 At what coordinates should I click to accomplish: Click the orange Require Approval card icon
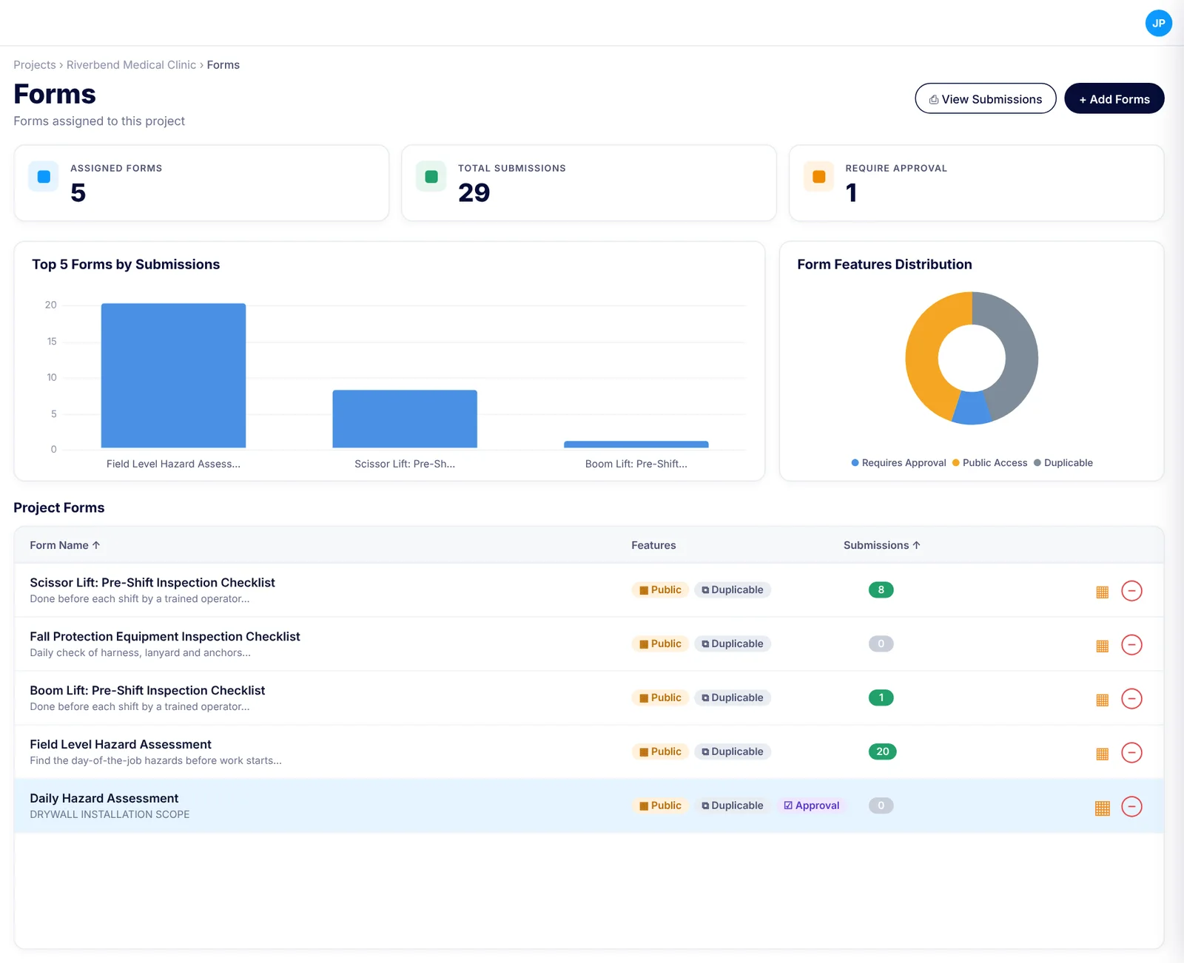pos(819,177)
